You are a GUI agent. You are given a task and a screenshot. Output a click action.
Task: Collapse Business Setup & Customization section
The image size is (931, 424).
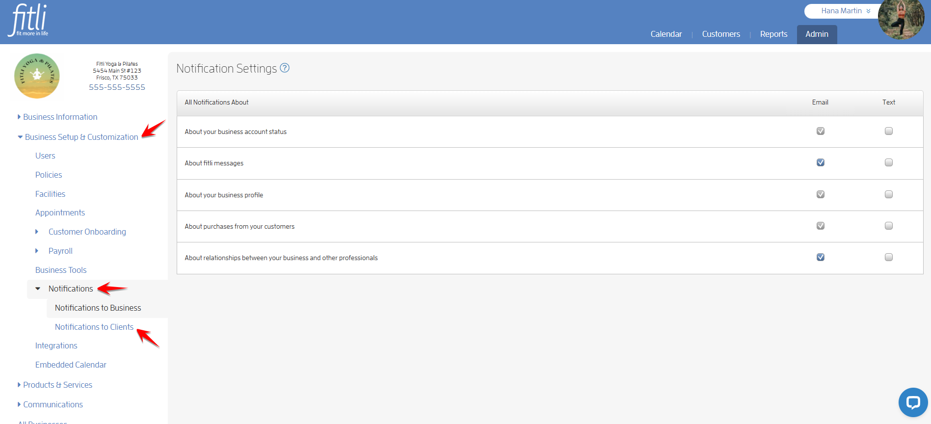click(78, 137)
